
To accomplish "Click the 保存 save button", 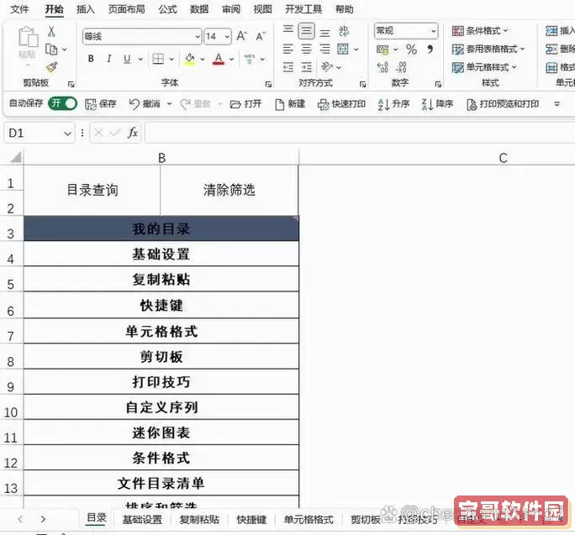I will coord(101,104).
